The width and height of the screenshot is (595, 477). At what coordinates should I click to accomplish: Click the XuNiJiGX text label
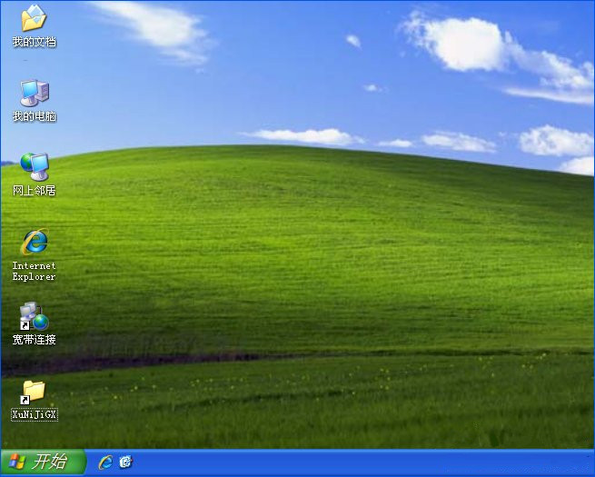(x=34, y=415)
